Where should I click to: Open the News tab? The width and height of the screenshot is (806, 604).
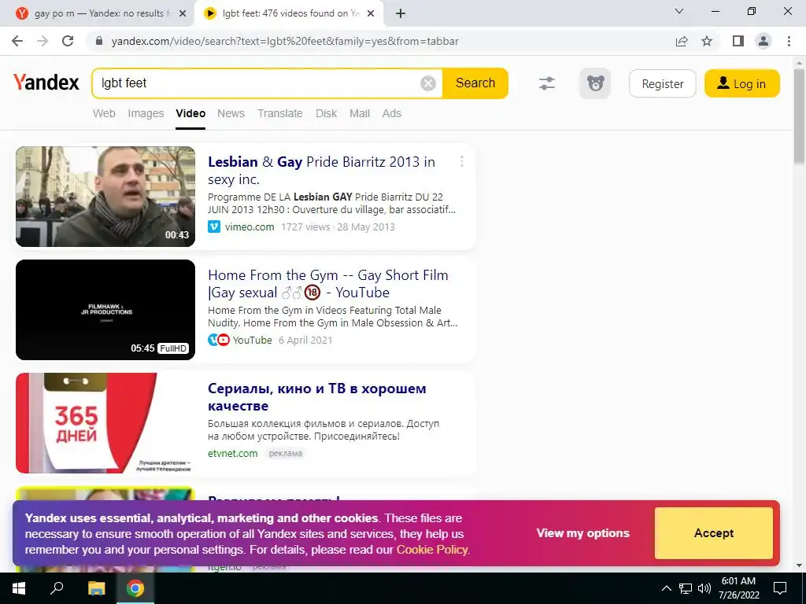(x=231, y=113)
